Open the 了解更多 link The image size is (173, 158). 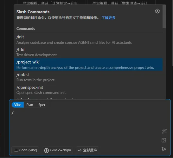pyautogui.click(x=108, y=18)
